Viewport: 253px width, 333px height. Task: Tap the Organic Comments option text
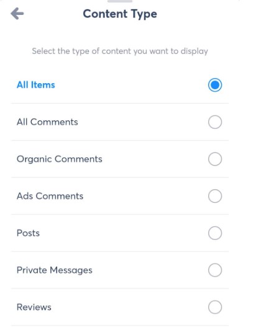(60, 159)
